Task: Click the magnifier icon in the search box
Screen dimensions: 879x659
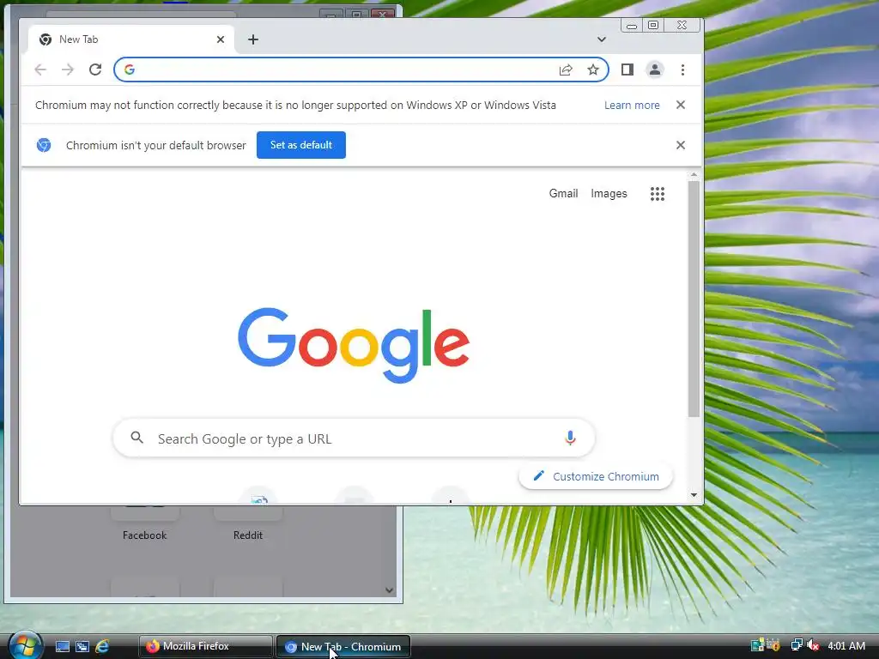Action: point(136,438)
